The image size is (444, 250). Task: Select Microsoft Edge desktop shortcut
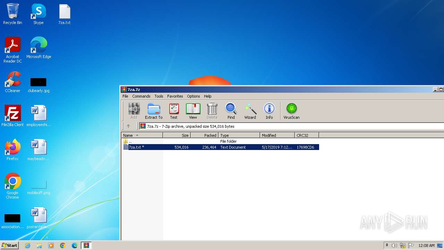tap(39, 48)
